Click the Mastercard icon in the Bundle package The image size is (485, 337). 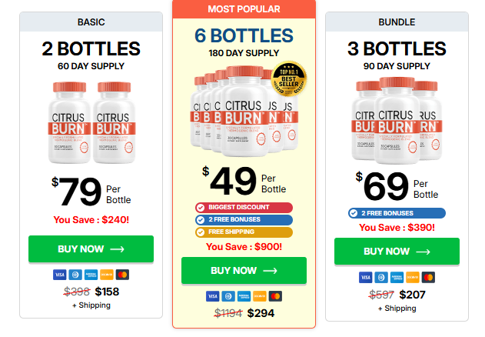click(x=428, y=277)
